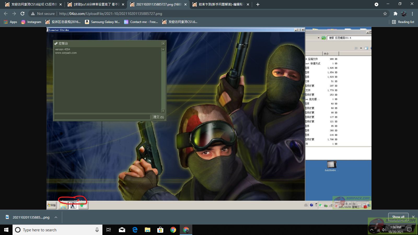Bookmark this page with the star icon
418x235 pixels.
tap(385, 14)
